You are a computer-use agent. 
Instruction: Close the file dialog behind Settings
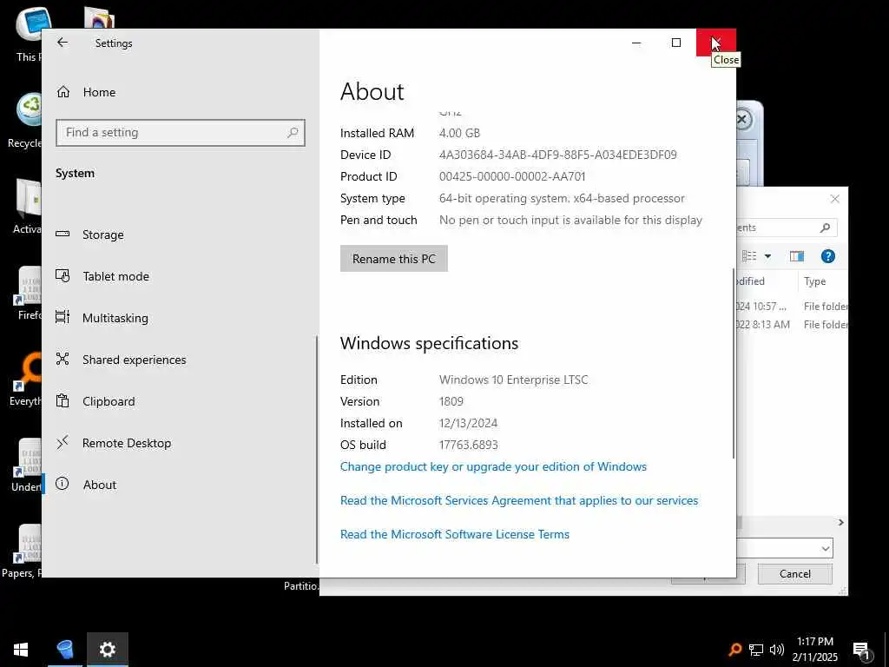tap(834, 199)
